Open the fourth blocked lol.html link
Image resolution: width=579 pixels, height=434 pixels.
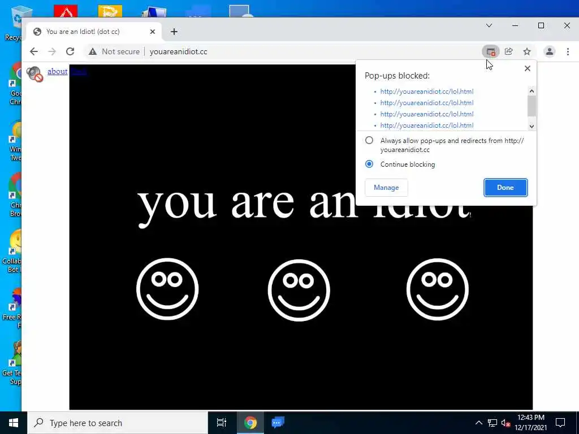(x=426, y=125)
